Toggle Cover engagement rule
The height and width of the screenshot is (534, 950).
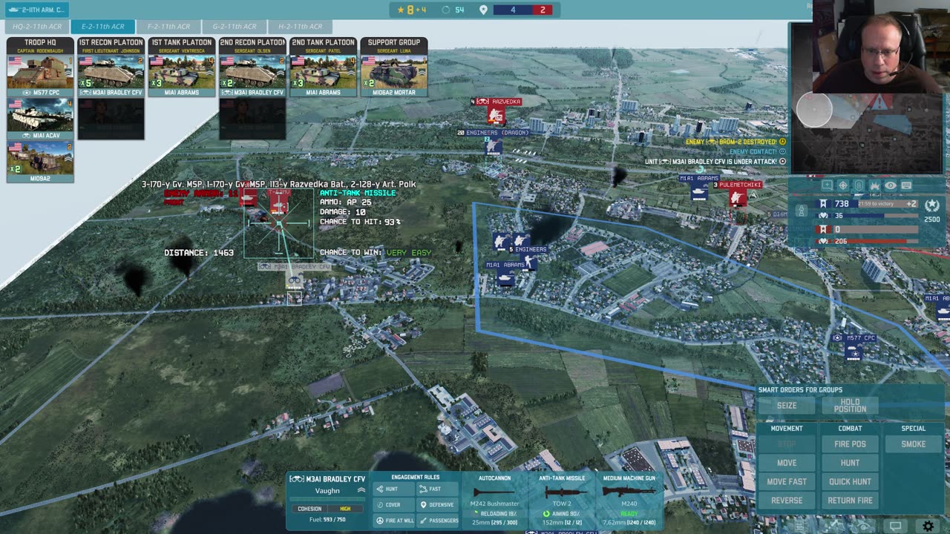393,505
